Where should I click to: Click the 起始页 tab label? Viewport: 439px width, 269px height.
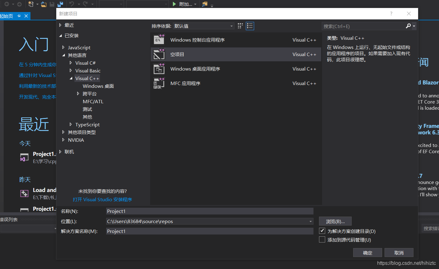6,16
